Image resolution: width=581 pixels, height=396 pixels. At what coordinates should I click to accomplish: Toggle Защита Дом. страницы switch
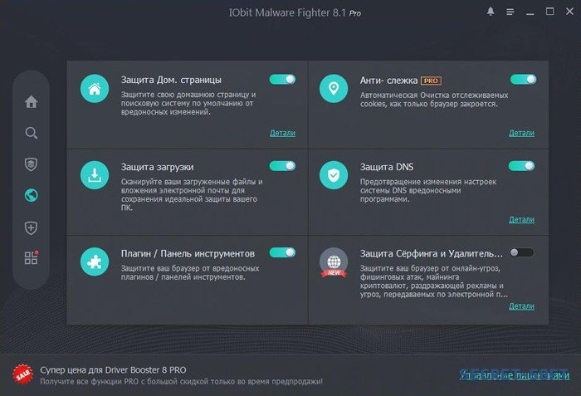click(x=282, y=79)
